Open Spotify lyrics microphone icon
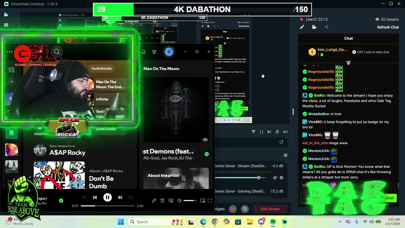Image resolution: width=405 pixels, height=228 pixels. (154, 200)
